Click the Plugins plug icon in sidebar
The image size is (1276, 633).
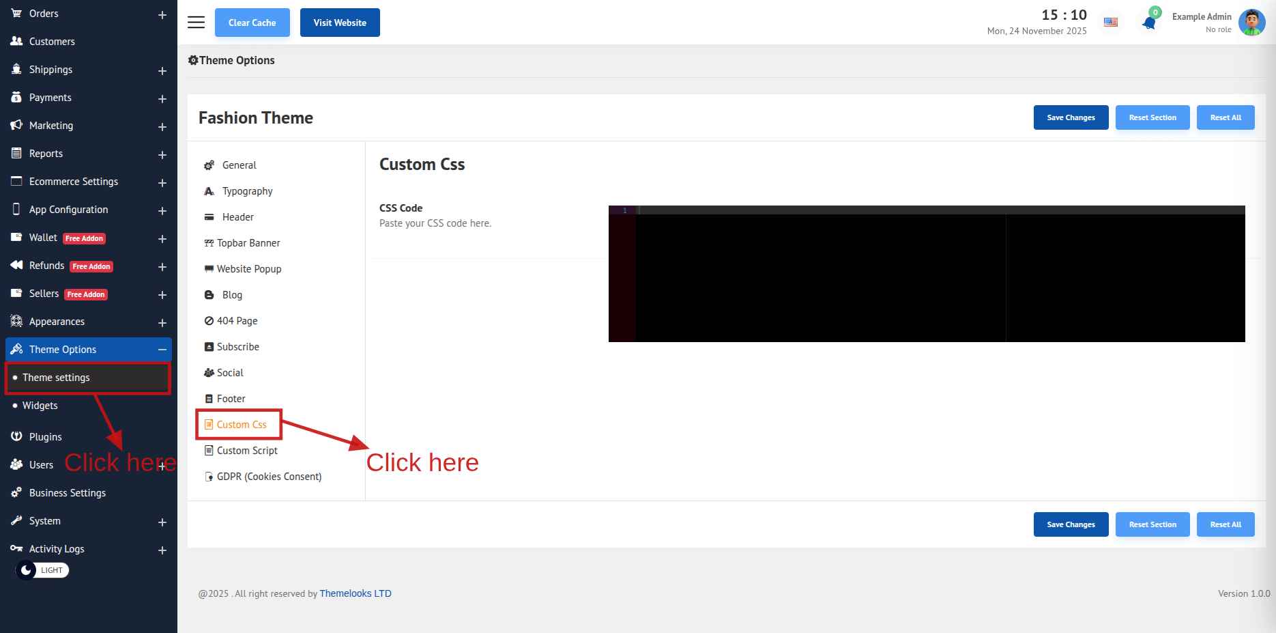click(16, 436)
